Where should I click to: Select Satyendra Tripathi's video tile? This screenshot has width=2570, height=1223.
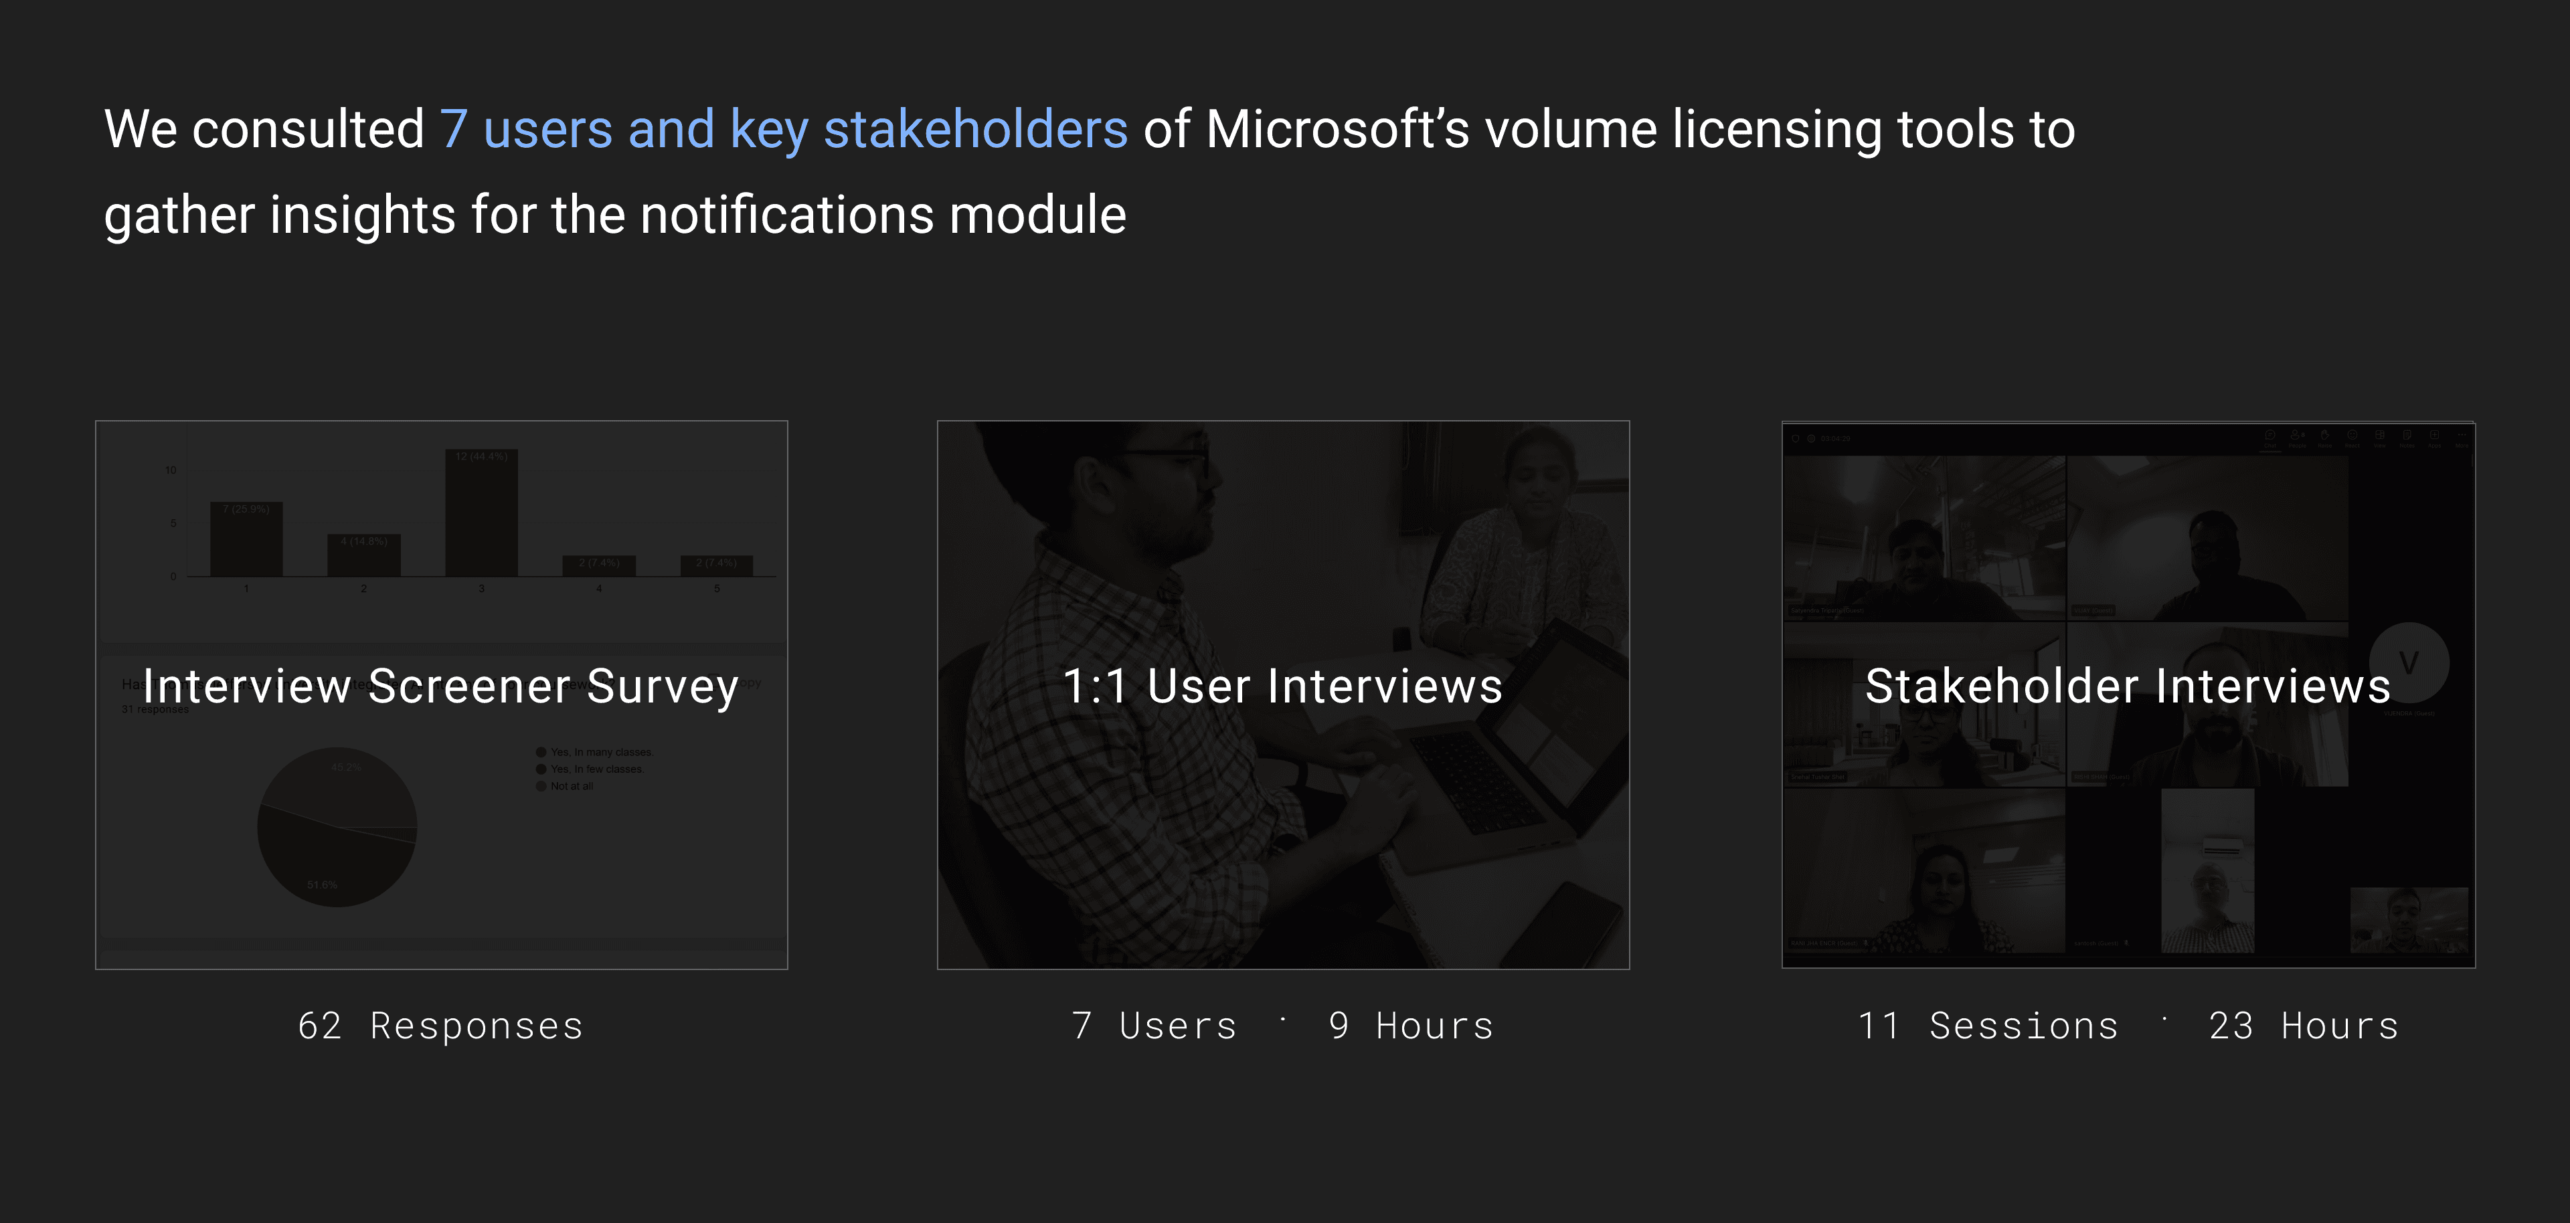[x=1923, y=539]
